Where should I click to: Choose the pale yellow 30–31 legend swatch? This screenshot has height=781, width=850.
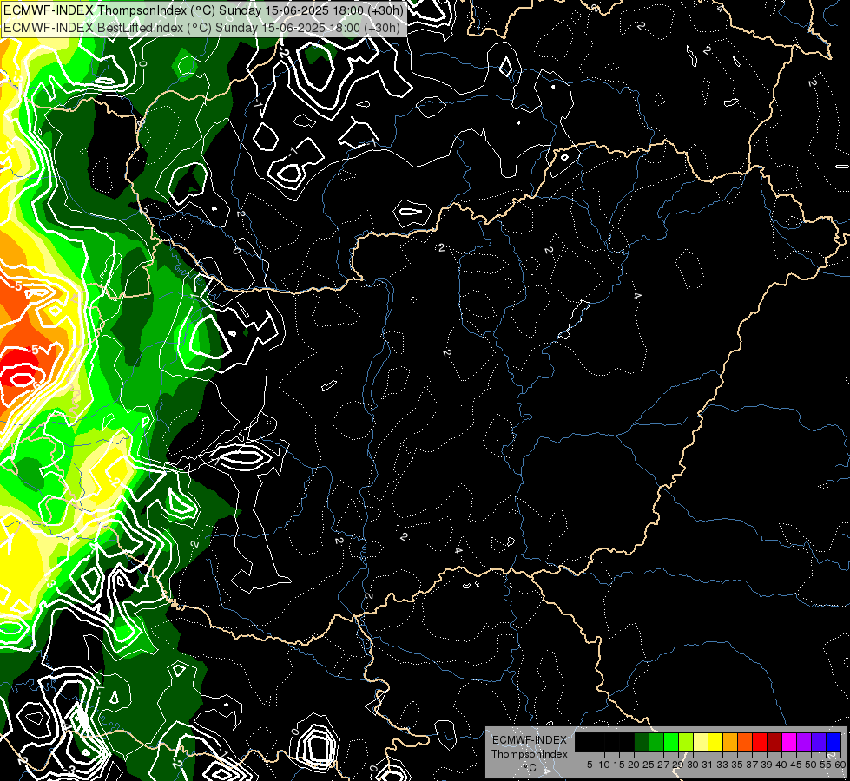coord(701,742)
